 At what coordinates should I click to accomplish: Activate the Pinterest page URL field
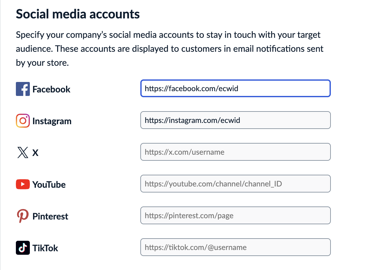(235, 216)
